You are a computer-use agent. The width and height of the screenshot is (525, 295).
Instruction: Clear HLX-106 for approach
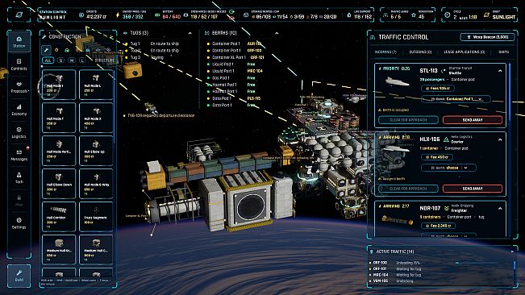click(408, 189)
